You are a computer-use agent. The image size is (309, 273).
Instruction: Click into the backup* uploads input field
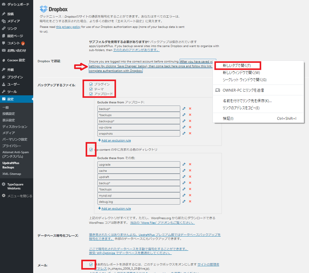point(139,109)
